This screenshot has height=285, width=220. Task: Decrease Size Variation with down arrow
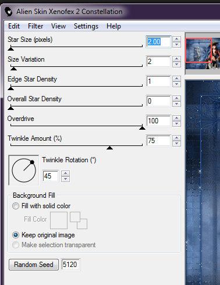pos(176,65)
